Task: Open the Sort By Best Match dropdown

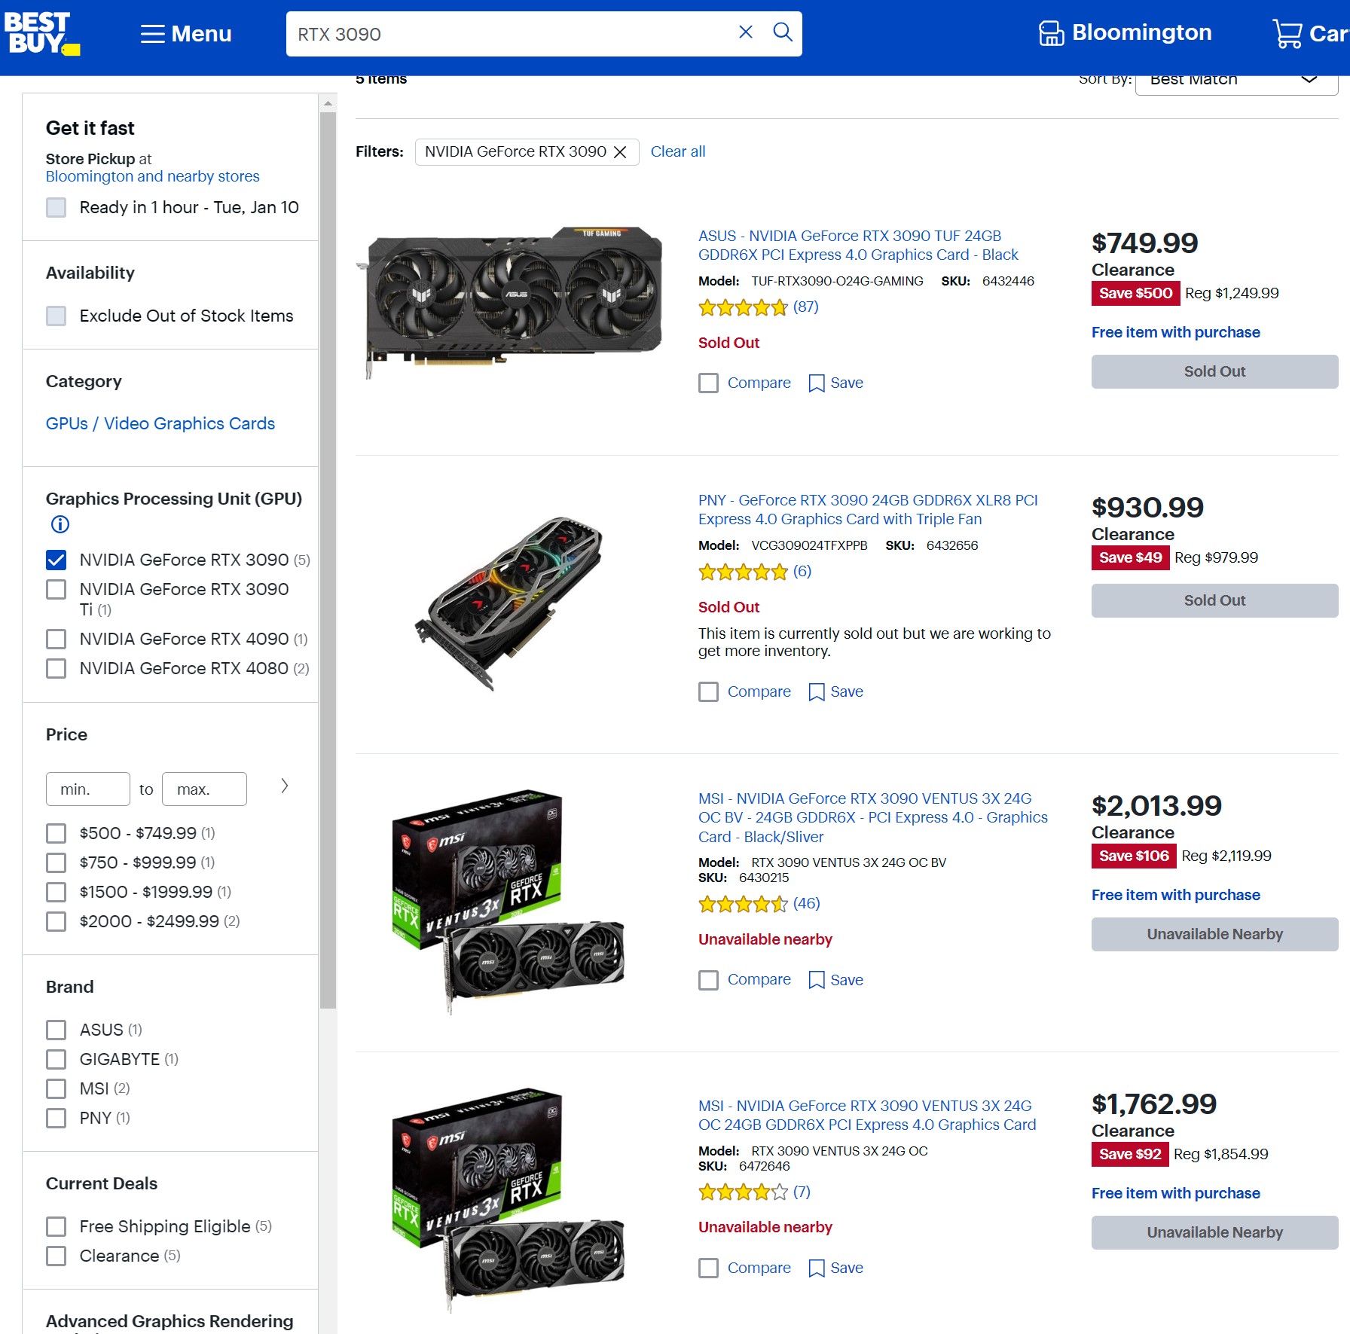Action: point(1236,81)
